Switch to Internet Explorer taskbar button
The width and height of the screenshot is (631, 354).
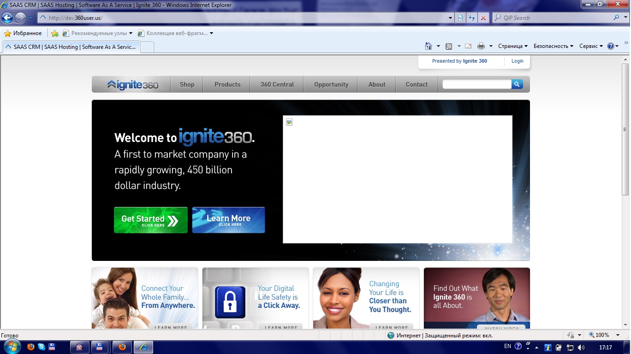point(143,347)
